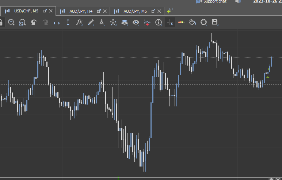Open the fx indicators function icon
The height and width of the screenshot is (180, 282).
pyautogui.click(x=79, y=23)
